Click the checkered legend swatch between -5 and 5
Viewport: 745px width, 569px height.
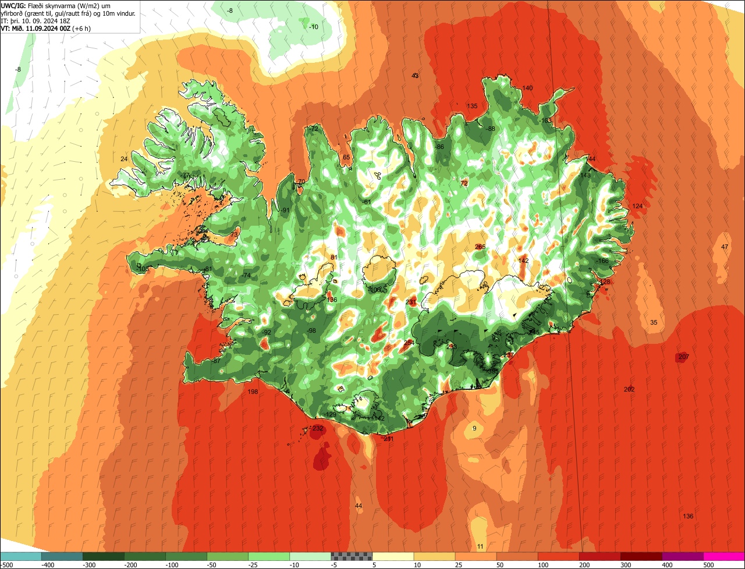(x=352, y=556)
